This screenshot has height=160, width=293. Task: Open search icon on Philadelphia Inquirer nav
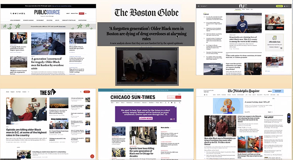click(206, 95)
